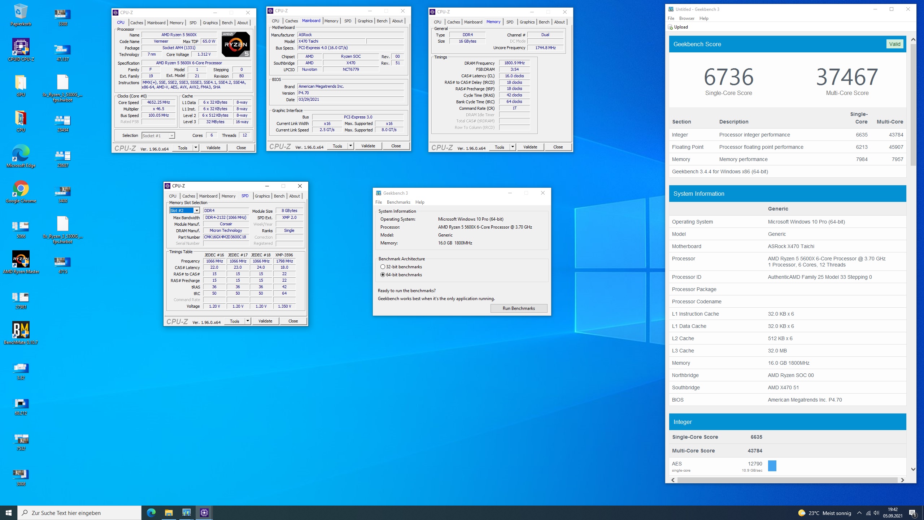The width and height of the screenshot is (924, 520).
Task: Click Close button in SPD window
Action: click(x=293, y=321)
